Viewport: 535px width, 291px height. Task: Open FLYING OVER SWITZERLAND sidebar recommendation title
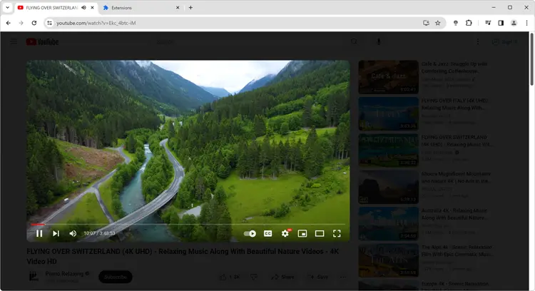click(x=457, y=141)
